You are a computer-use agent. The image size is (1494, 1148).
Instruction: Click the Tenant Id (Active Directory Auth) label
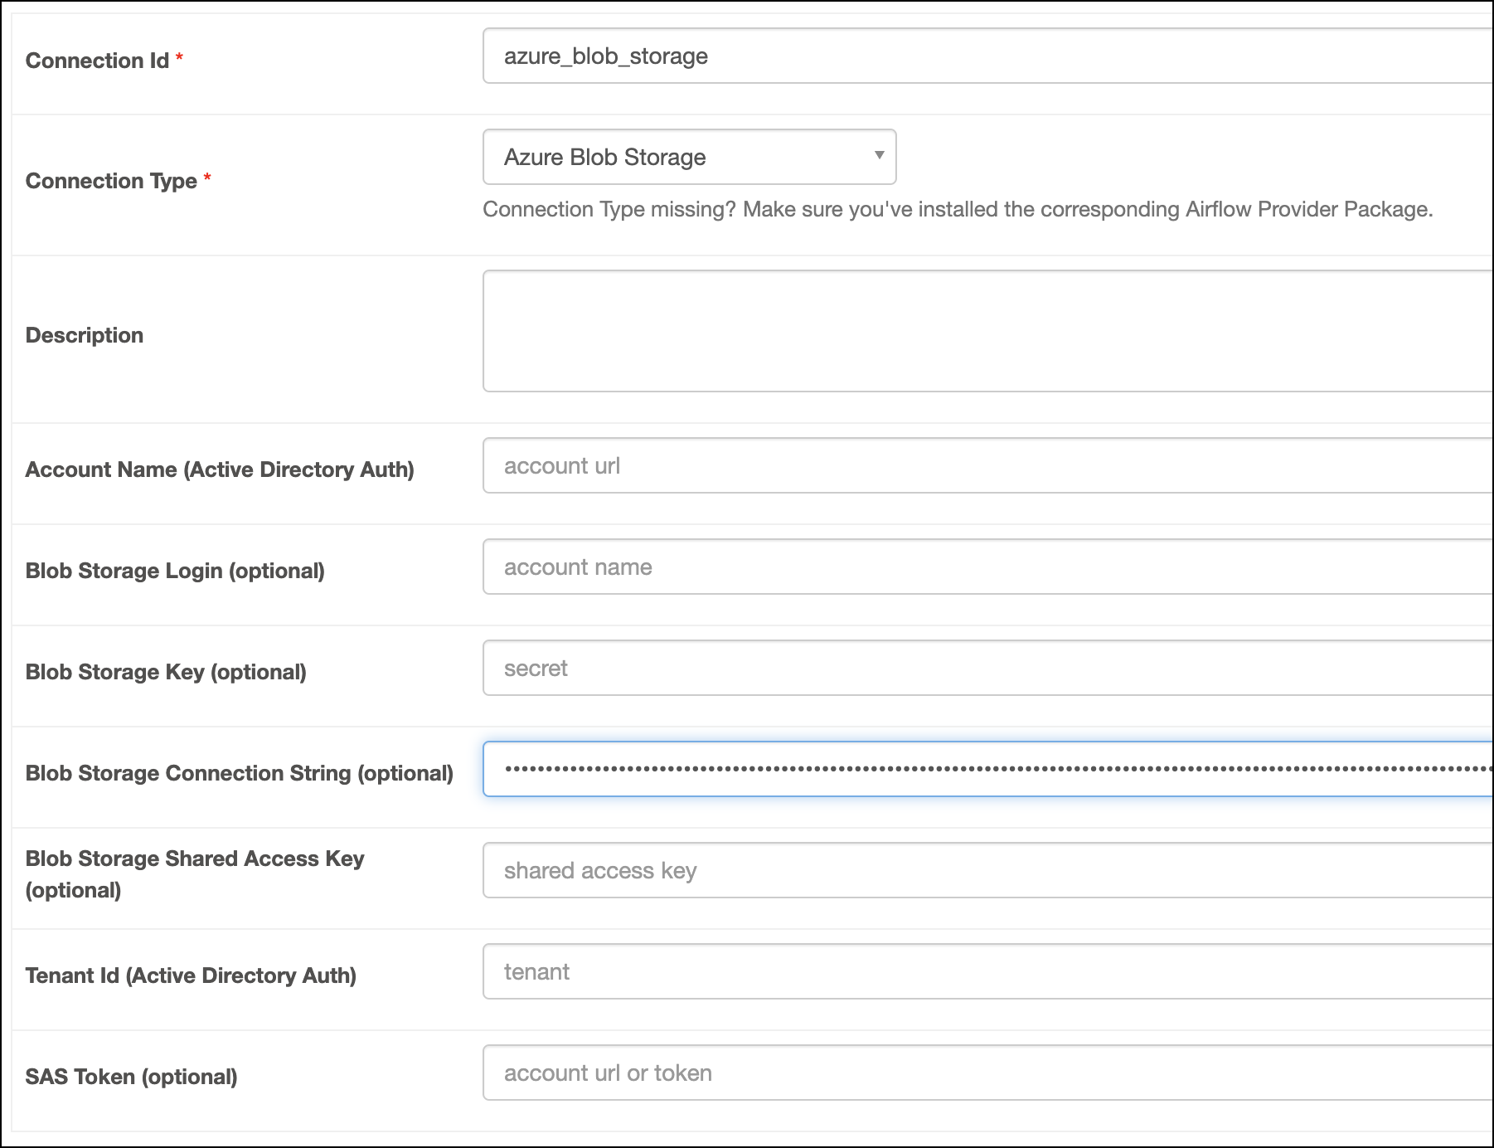click(192, 975)
